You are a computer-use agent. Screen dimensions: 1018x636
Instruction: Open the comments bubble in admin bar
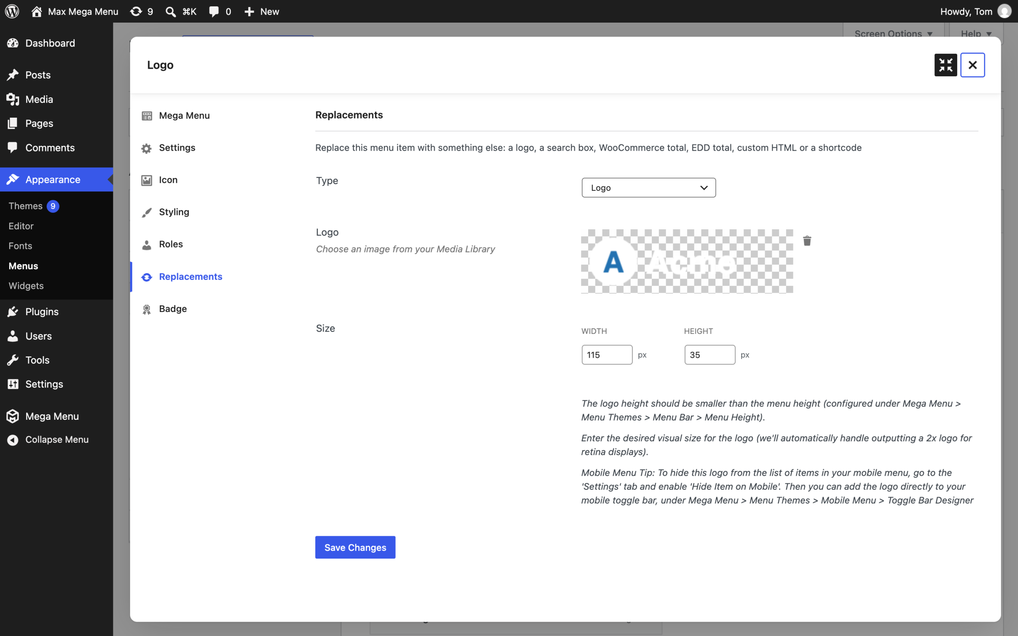pos(220,12)
